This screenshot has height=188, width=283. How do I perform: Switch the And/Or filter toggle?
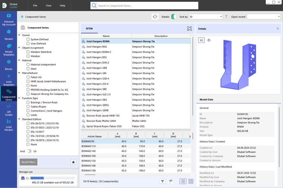(x=29, y=151)
